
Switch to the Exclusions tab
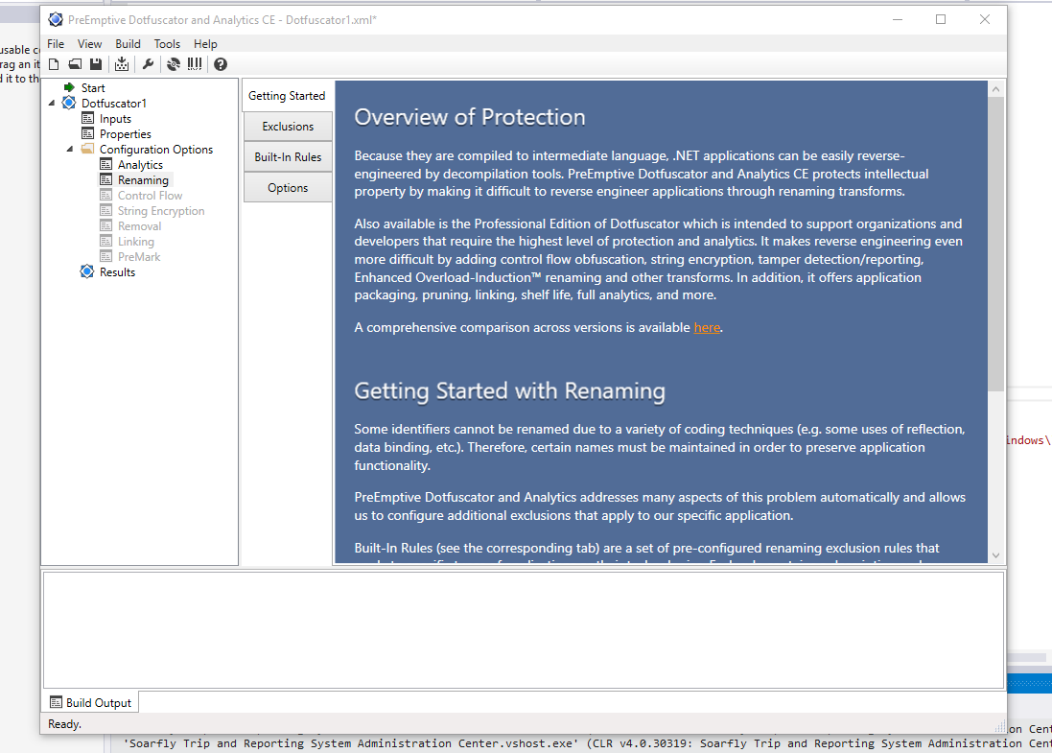[x=288, y=127]
